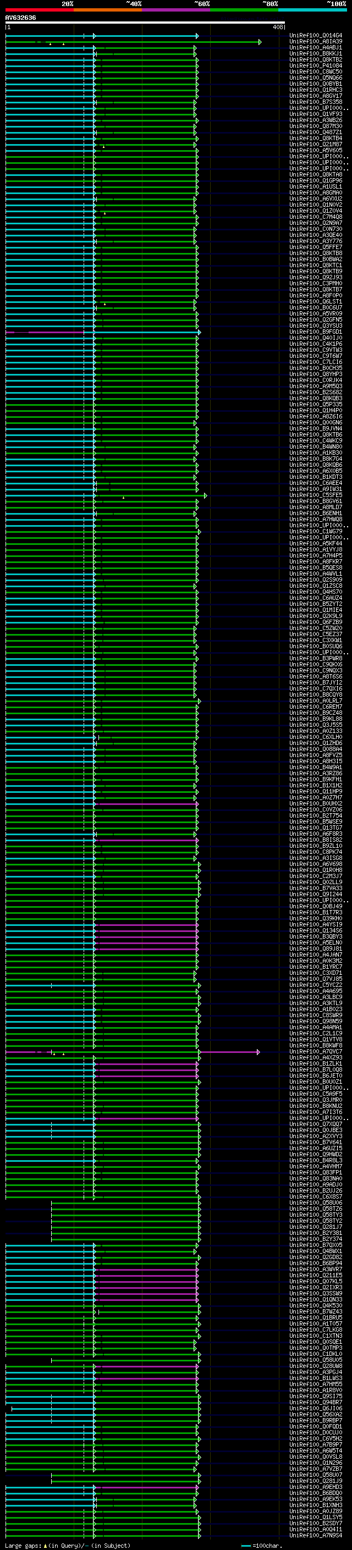
Task: Click the cyan ~100% identity legend bar
Action: click(312, 10)
